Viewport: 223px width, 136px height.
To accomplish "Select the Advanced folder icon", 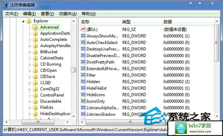I will (x=36, y=27).
